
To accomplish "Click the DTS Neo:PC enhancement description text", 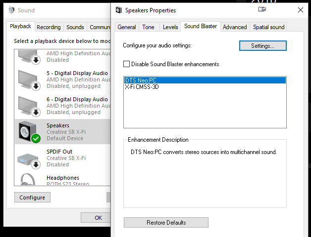I will (x=204, y=152).
